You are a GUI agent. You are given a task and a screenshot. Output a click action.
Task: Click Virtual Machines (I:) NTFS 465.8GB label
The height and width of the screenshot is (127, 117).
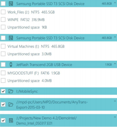(x=36, y=47)
